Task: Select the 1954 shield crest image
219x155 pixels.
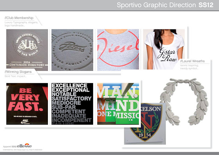Action: click(145, 124)
